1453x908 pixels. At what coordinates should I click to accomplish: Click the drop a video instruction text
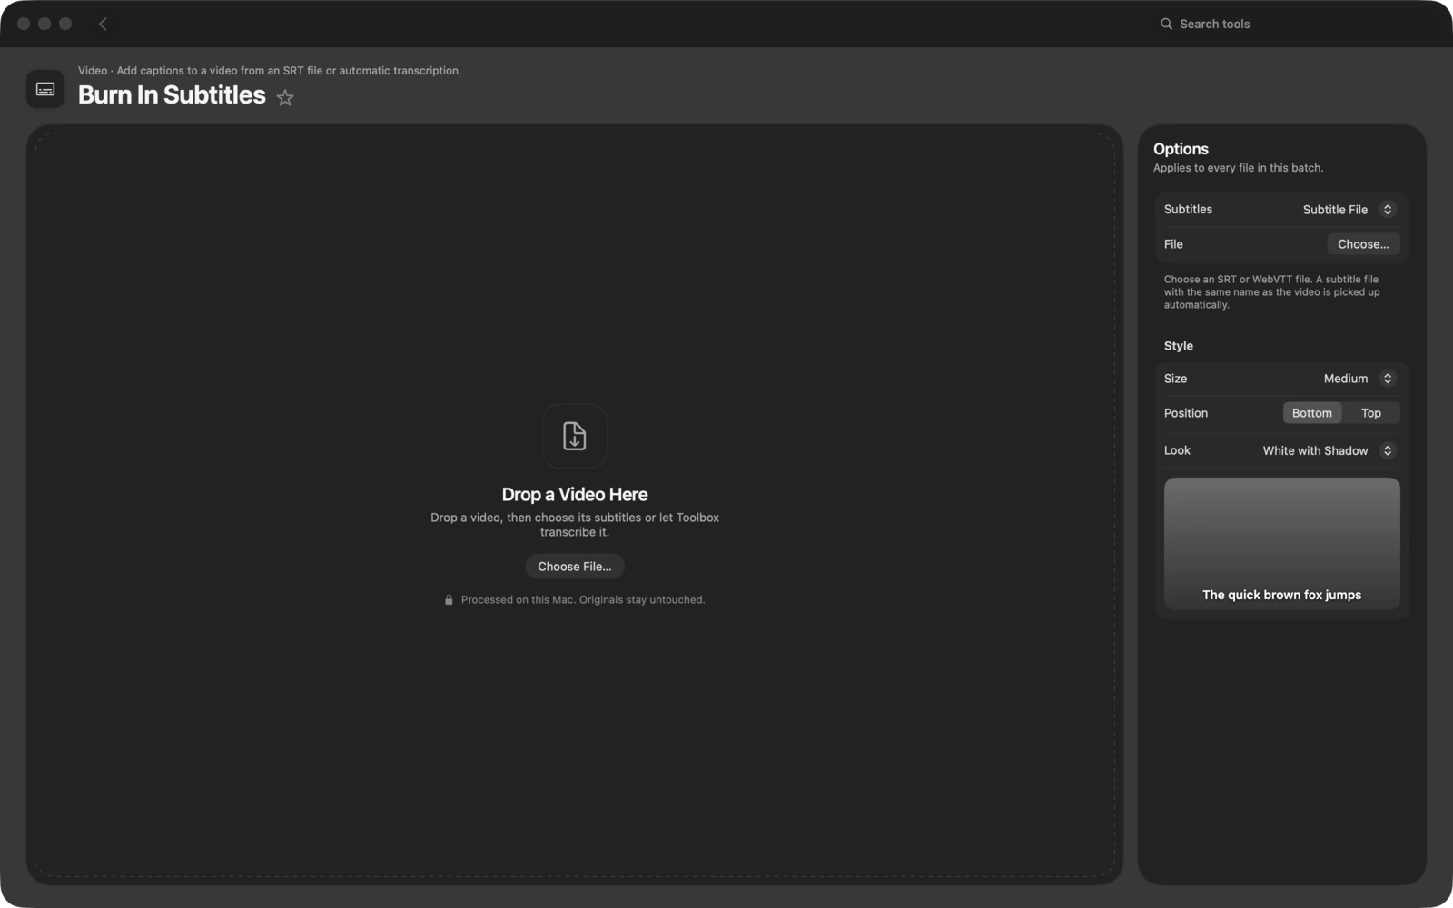[575, 525]
